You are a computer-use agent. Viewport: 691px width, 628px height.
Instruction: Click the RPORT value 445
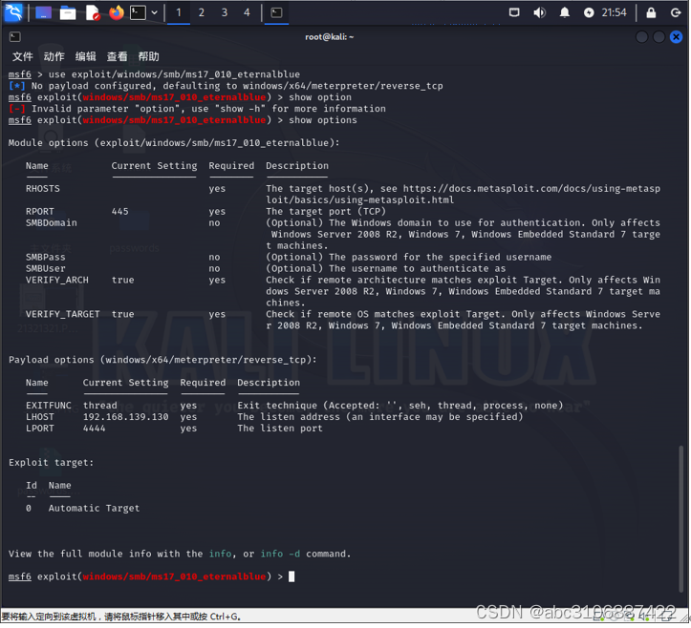[119, 212]
